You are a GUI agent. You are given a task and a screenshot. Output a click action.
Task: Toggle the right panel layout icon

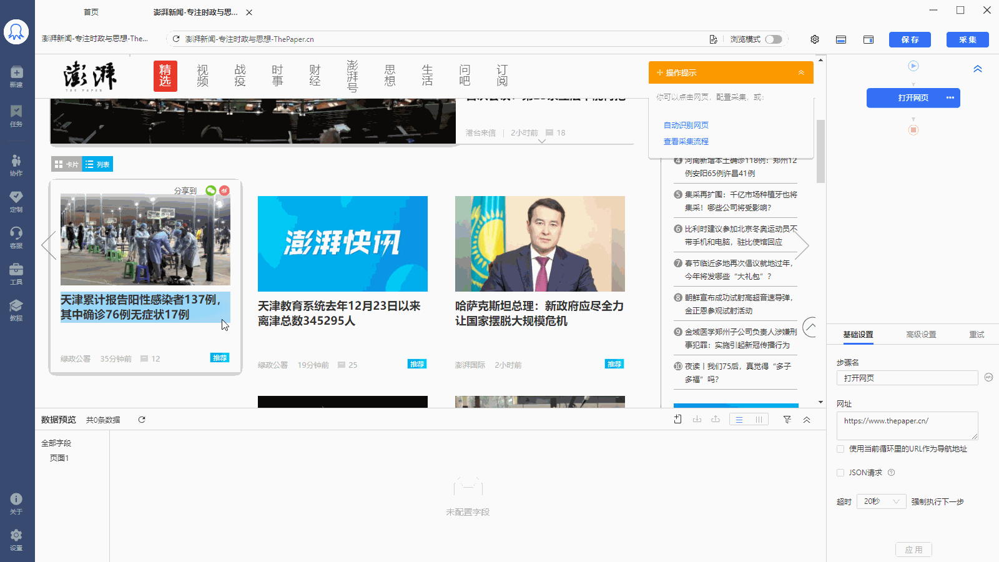(x=869, y=39)
